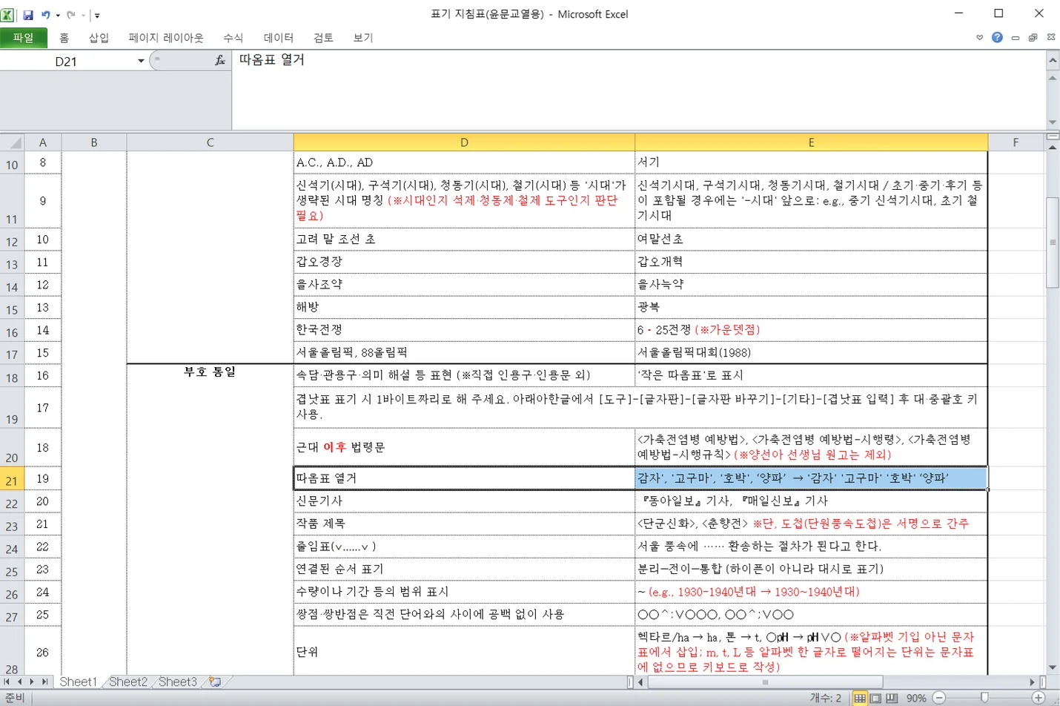Select cell containing 여말선초

coord(811,240)
